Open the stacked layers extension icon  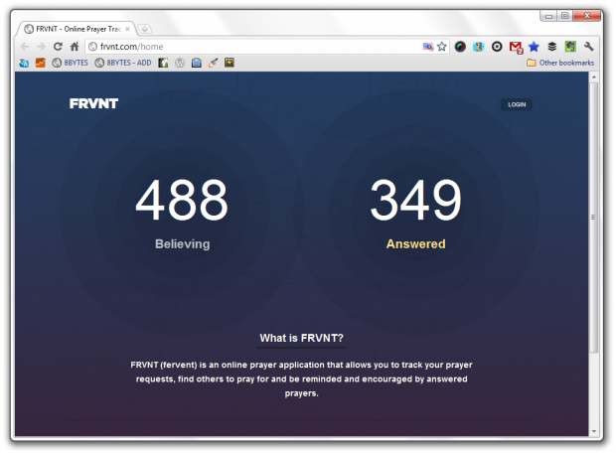tap(552, 47)
